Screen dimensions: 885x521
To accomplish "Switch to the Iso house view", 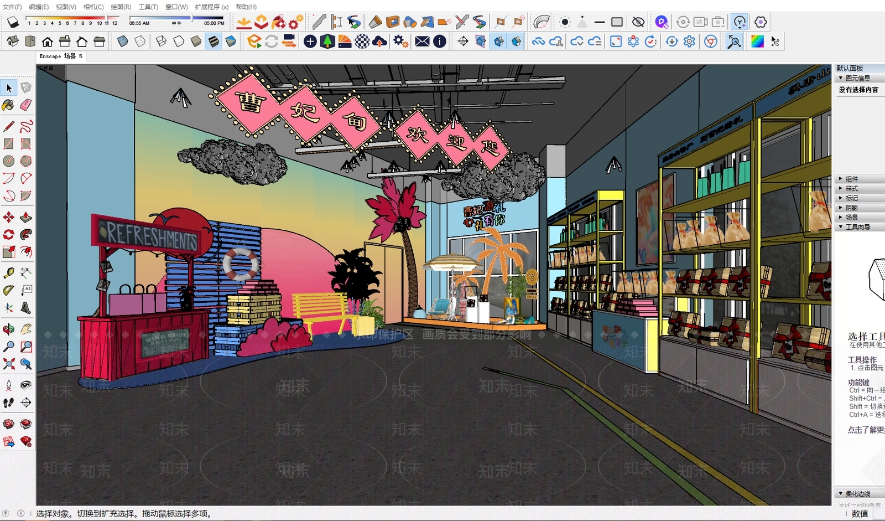I will pos(13,42).
